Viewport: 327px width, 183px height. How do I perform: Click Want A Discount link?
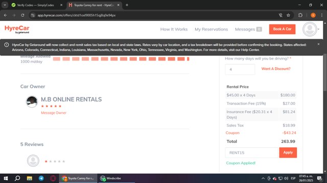(276, 69)
